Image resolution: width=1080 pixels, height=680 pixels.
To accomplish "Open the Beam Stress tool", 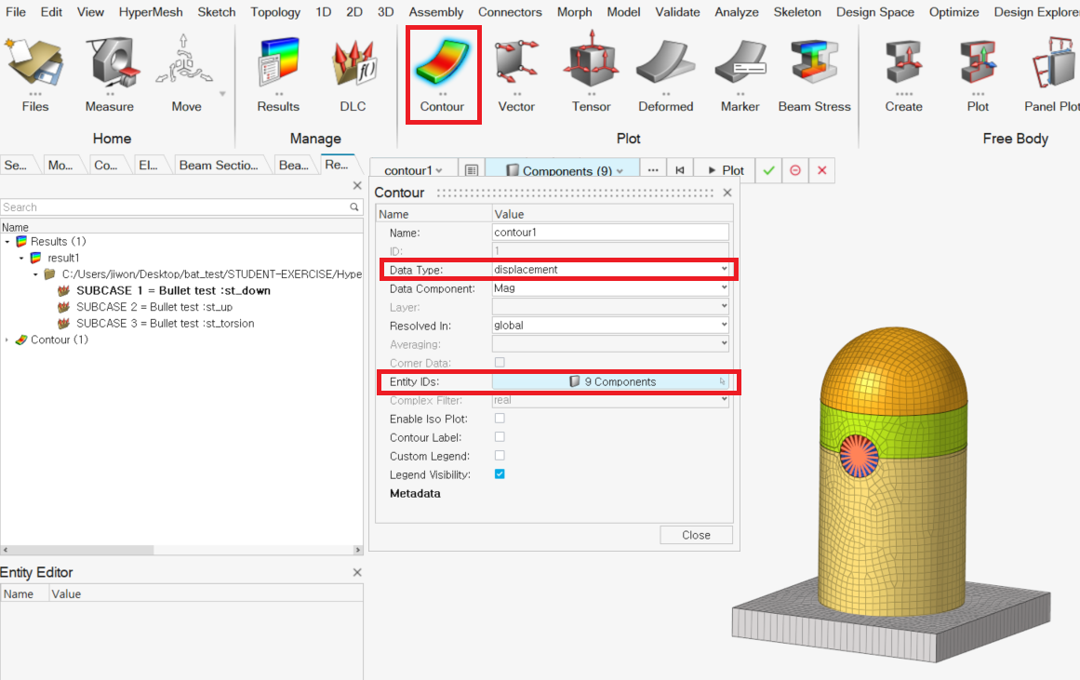I will click(814, 74).
